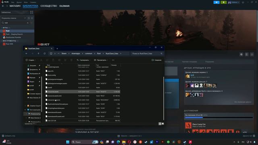Collapse the games category in Steam sidebar
The image size is (258, 145).
pos(2,28)
